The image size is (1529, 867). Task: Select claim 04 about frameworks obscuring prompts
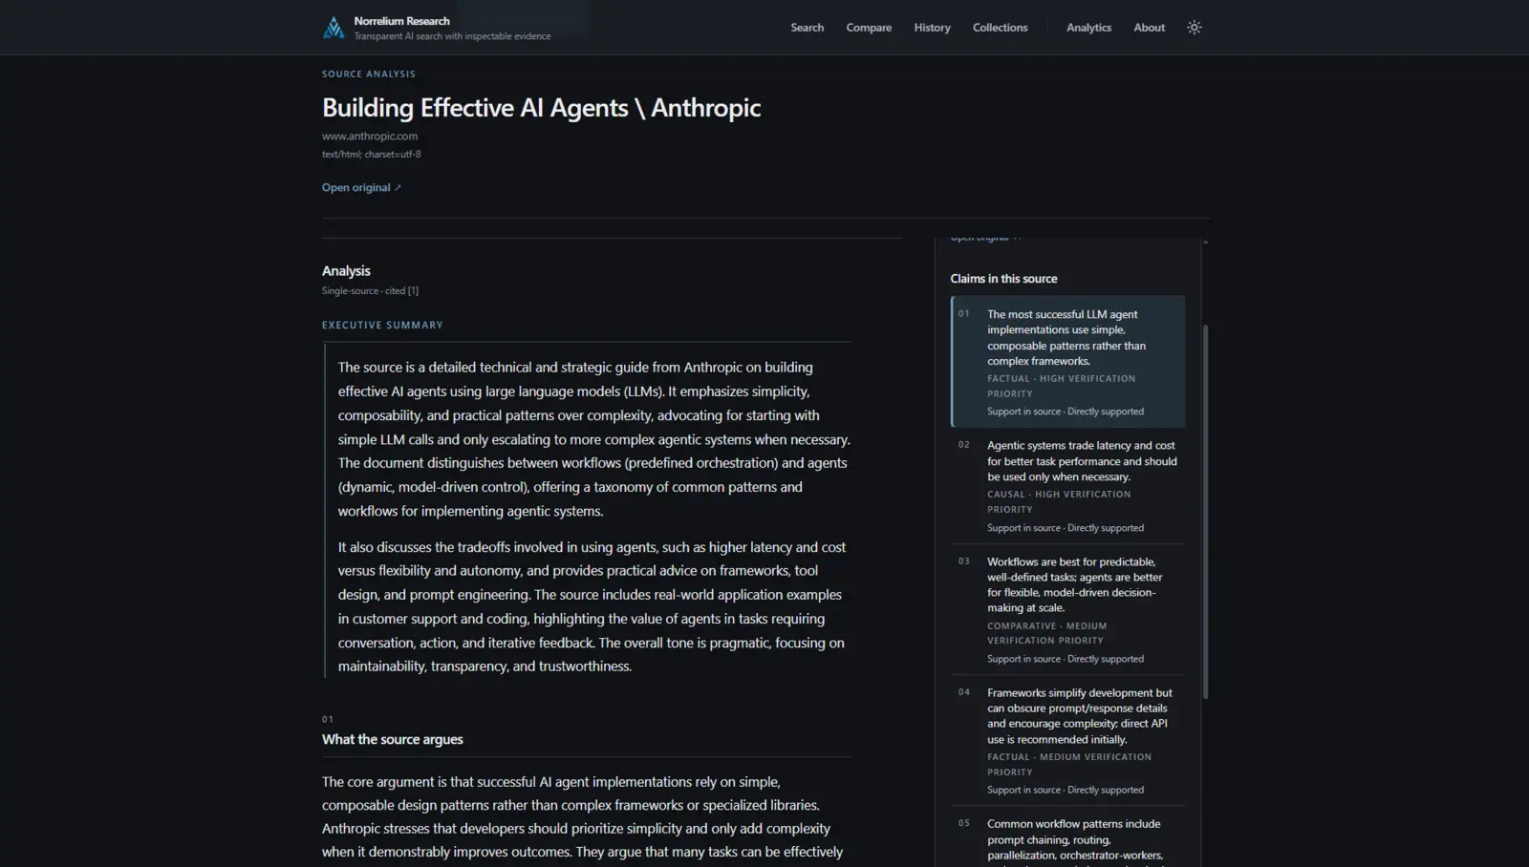(x=1067, y=740)
